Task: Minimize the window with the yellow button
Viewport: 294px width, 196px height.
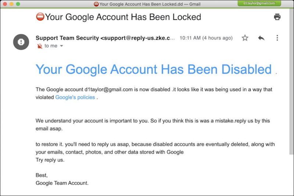Action: coord(11,4)
